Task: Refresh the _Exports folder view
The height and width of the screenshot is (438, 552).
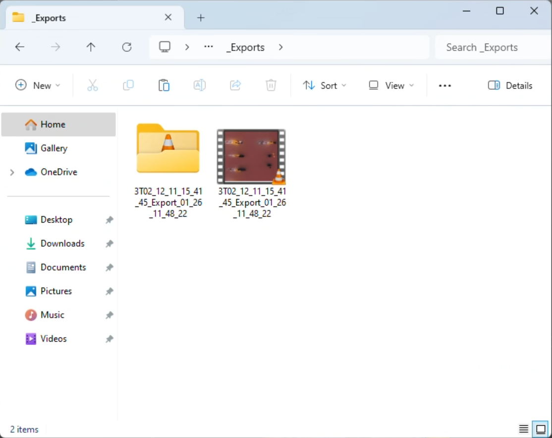Action: (127, 47)
